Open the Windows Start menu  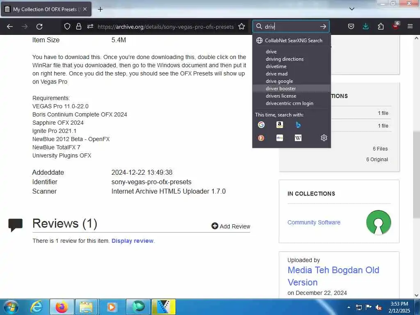tap(11, 307)
